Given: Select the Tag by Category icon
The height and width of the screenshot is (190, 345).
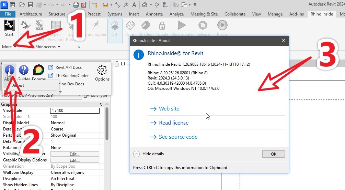Looking at the screenshot, I should pos(126,4).
